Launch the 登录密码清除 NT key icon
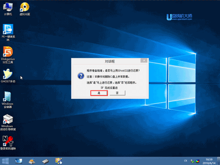This screenshot has height=165, width=220. [x=8, y=143]
